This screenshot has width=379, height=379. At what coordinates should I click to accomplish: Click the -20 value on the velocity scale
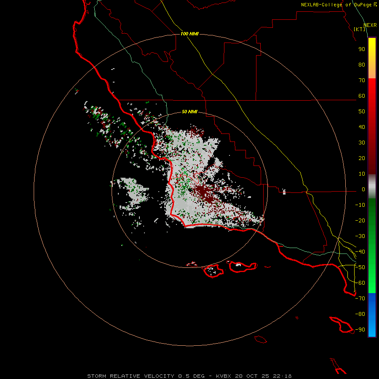(x=360, y=221)
